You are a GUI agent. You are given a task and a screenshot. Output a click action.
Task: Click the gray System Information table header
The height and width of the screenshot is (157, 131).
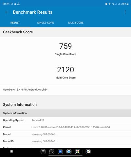point(65,113)
